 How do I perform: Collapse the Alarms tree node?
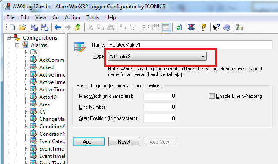pyautogui.click(x=17, y=45)
